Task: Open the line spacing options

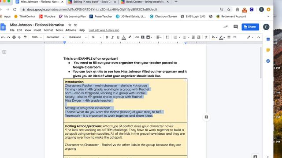Action: point(167,37)
